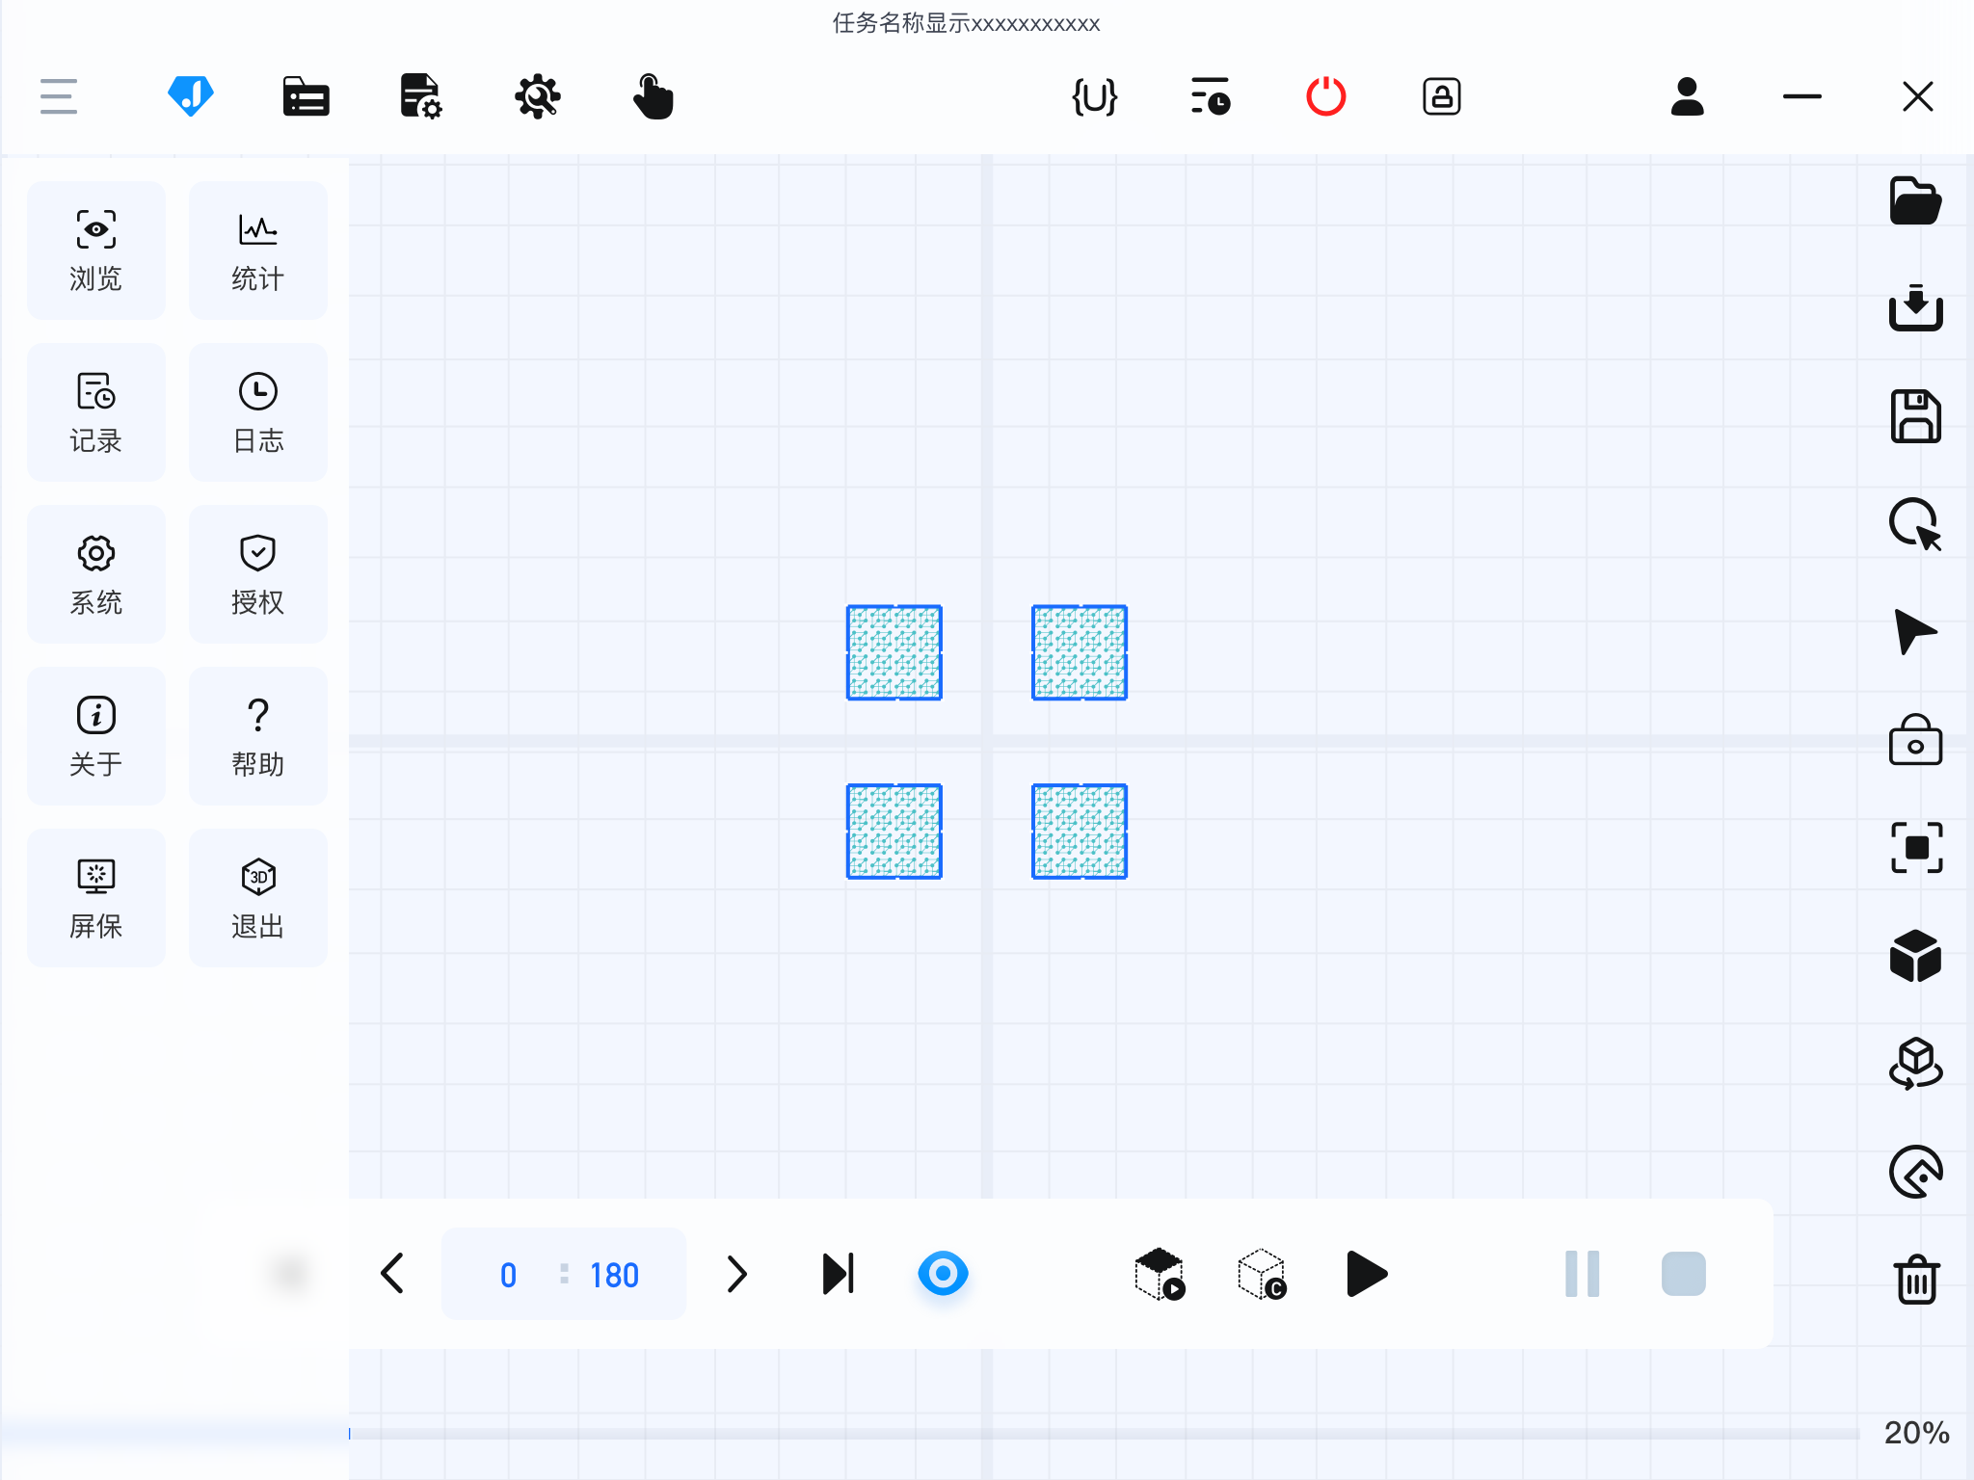Click the 3D cube view icon
Image resolution: width=1974 pixels, height=1480 pixels.
point(1915,956)
